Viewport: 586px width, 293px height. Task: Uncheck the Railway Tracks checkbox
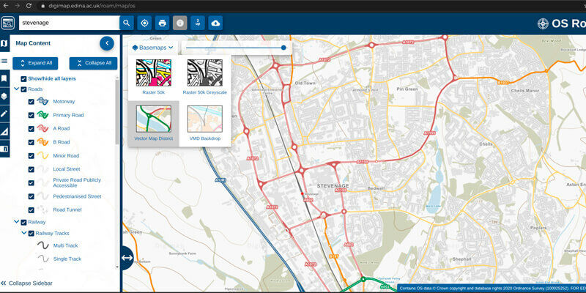[31, 234]
